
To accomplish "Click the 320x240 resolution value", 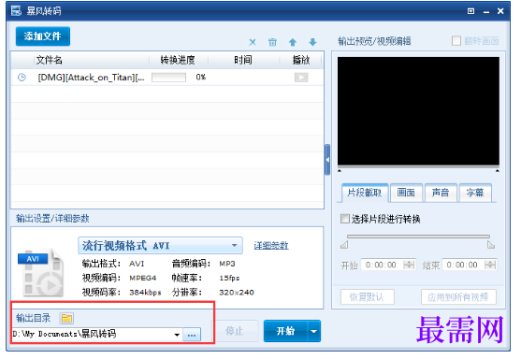I will coord(237,293).
